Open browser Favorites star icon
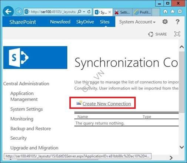The height and width of the screenshot is (163, 187). pos(173,11)
